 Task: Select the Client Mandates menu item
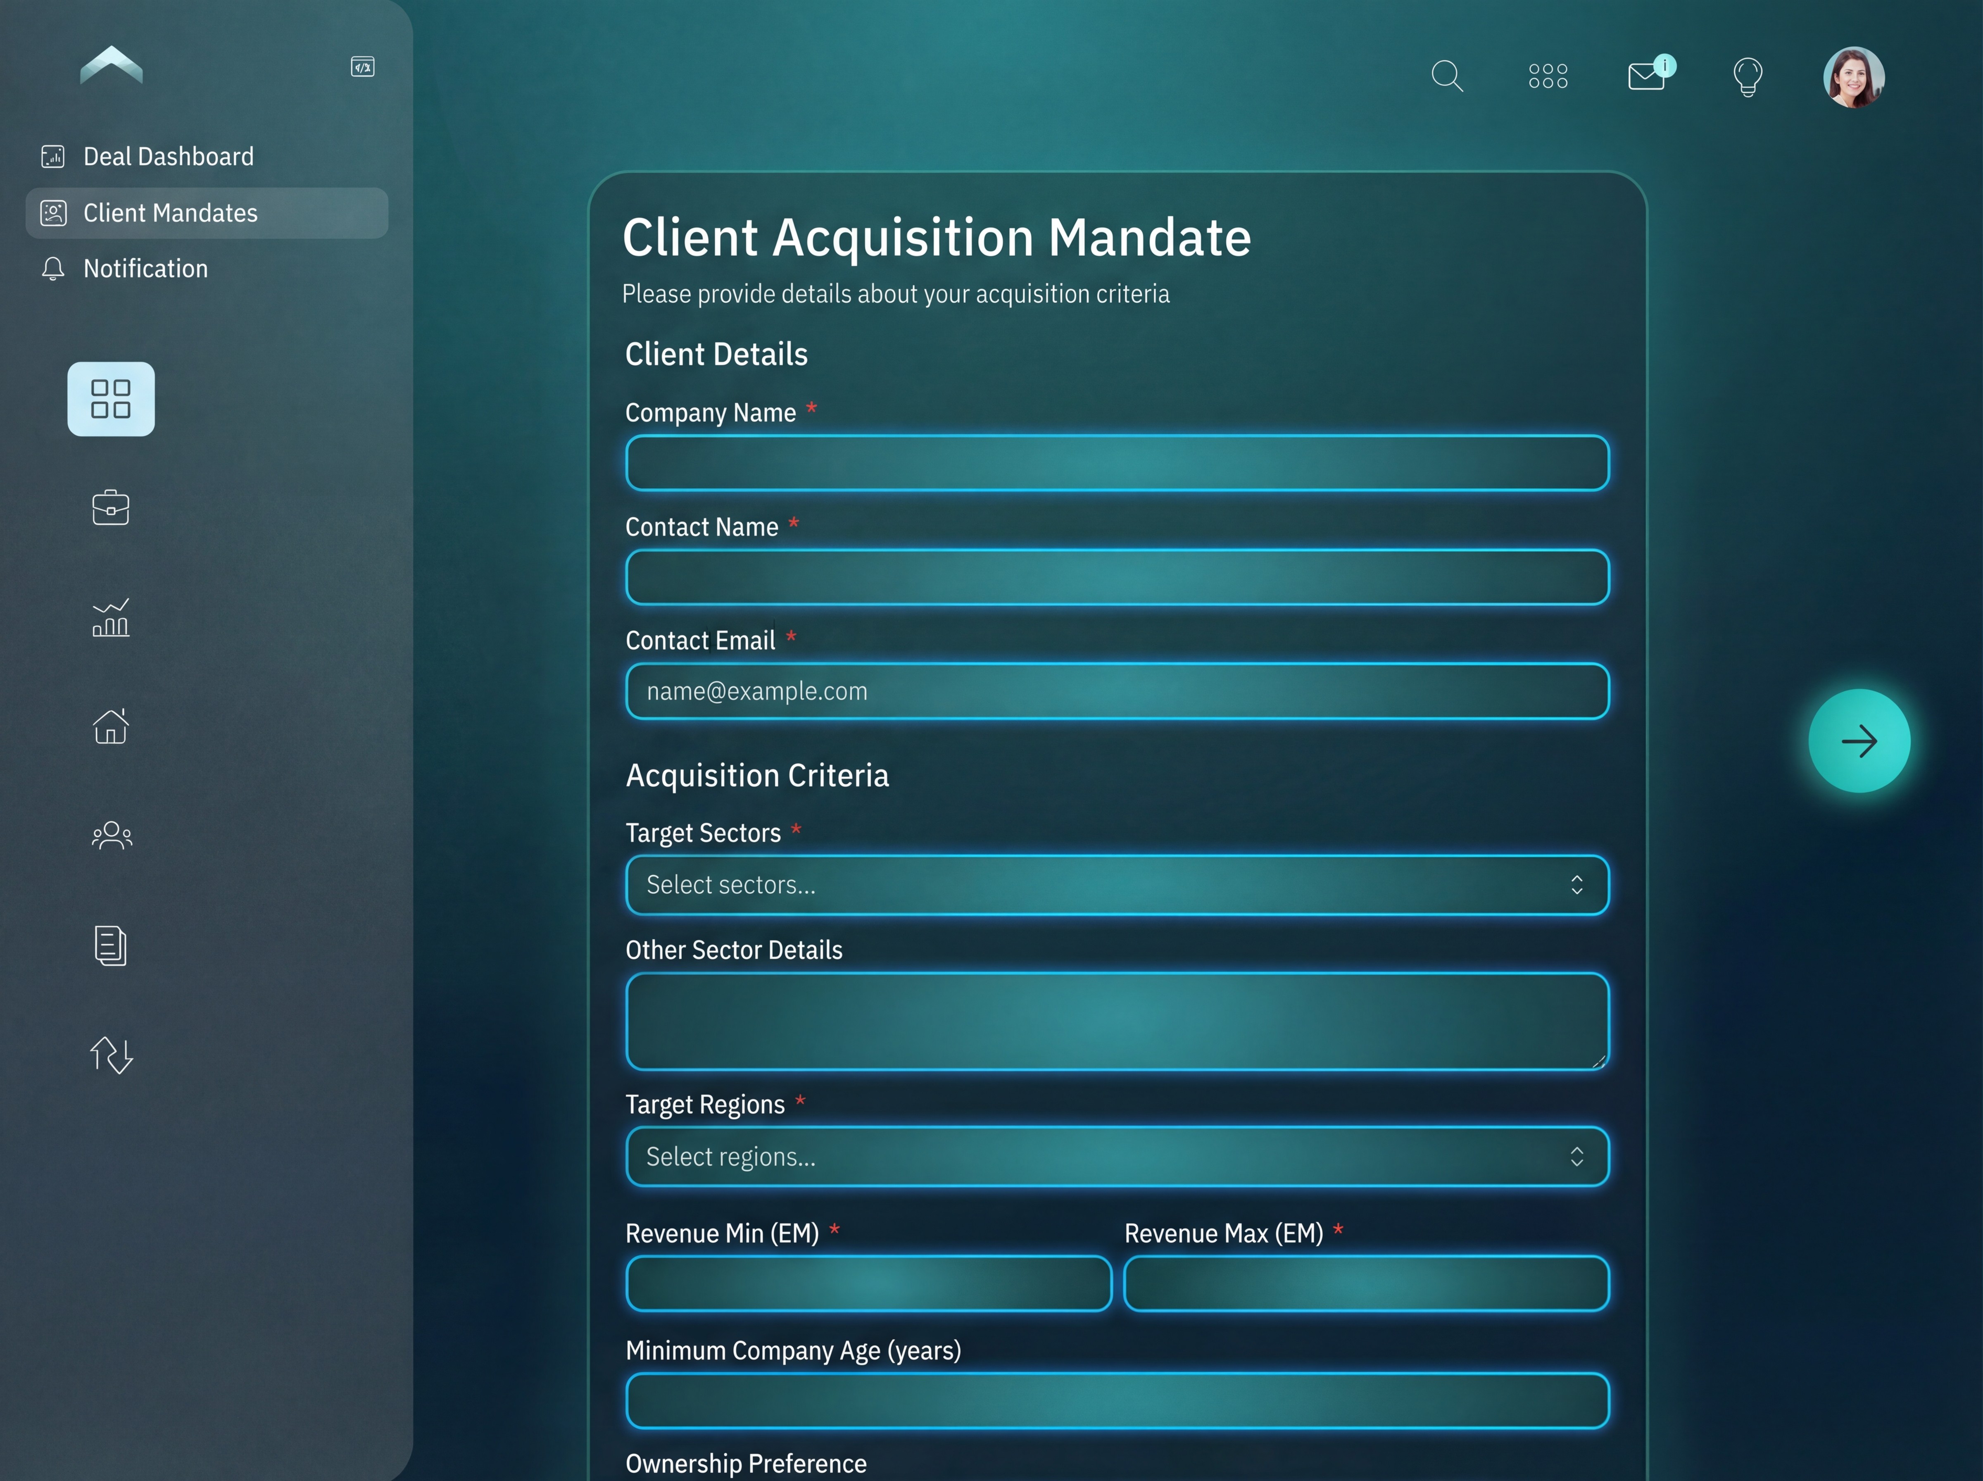170,212
